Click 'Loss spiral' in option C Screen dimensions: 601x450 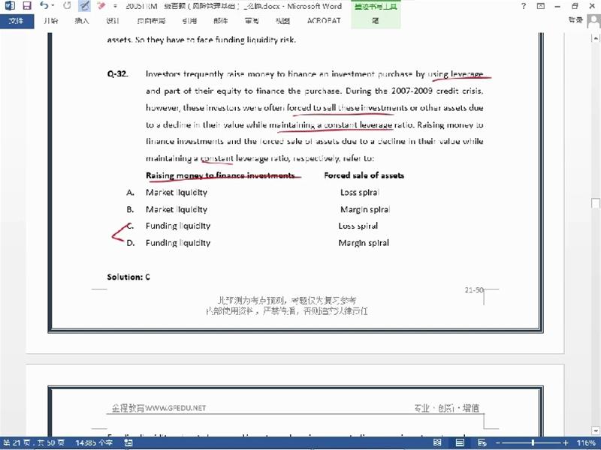[x=358, y=226]
